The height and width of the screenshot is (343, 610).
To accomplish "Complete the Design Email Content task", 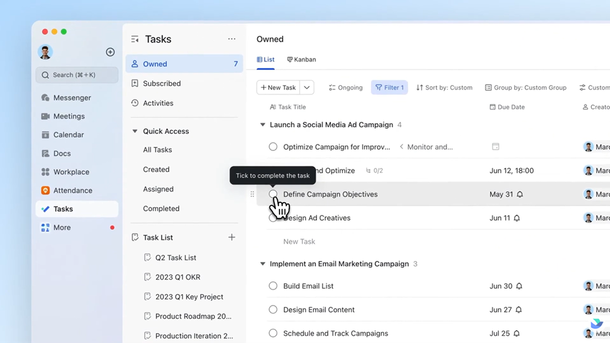I will tap(273, 310).
